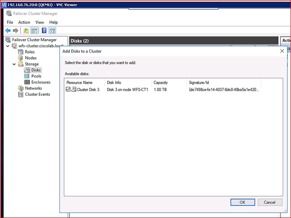Select Pools under Storage
291x218 pixels.
point(36,76)
